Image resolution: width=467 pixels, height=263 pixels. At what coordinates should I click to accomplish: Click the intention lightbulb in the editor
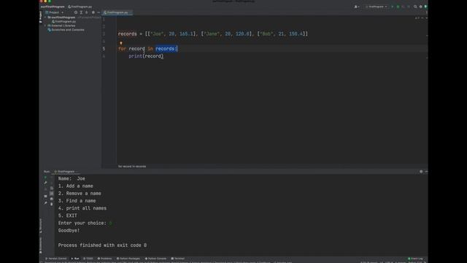(x=121, y=43)
